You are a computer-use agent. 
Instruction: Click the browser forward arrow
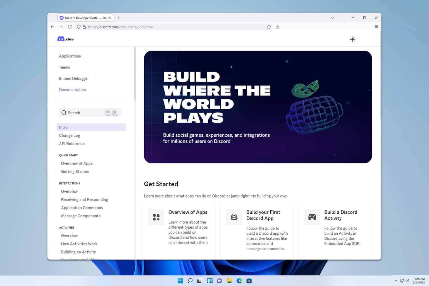pos(61,27)
